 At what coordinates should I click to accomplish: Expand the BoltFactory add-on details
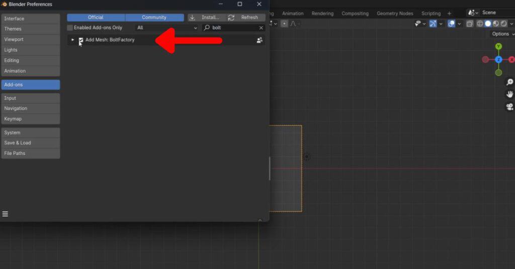pyautogui.click(x=72, y=40)
